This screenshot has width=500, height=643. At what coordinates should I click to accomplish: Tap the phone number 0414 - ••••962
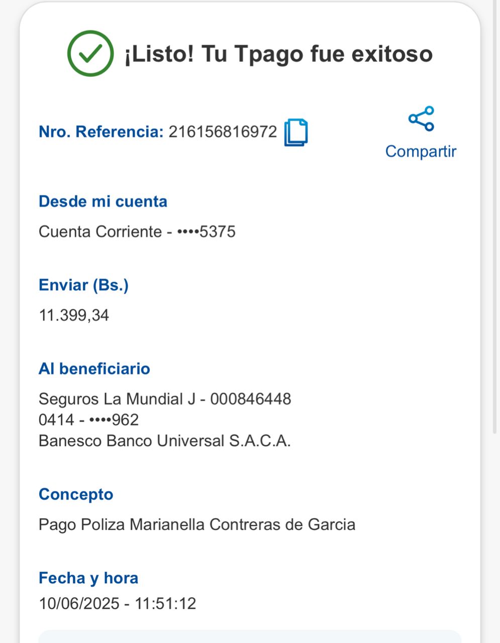(88, 420)
